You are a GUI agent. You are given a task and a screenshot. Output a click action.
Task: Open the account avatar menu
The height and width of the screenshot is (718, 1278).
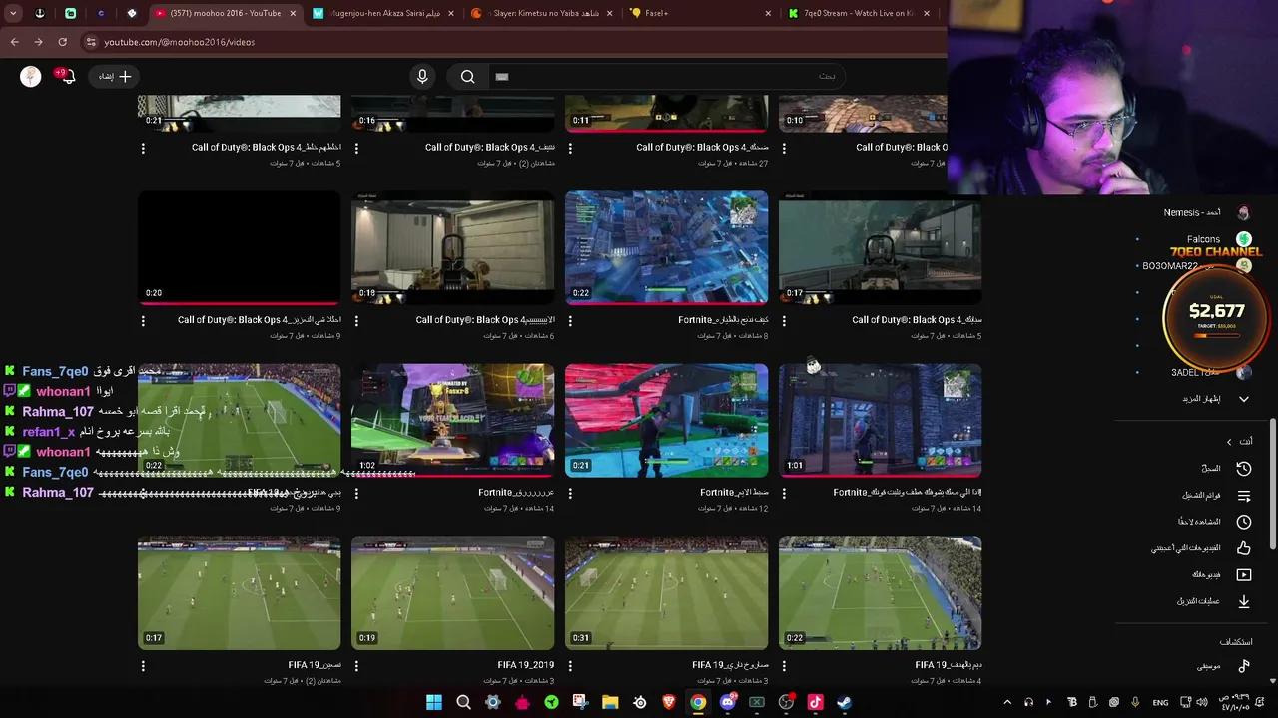click(31, 77)
